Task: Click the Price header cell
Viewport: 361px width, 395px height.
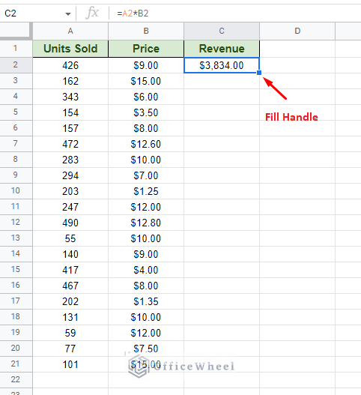Action: tap(146, 49)
